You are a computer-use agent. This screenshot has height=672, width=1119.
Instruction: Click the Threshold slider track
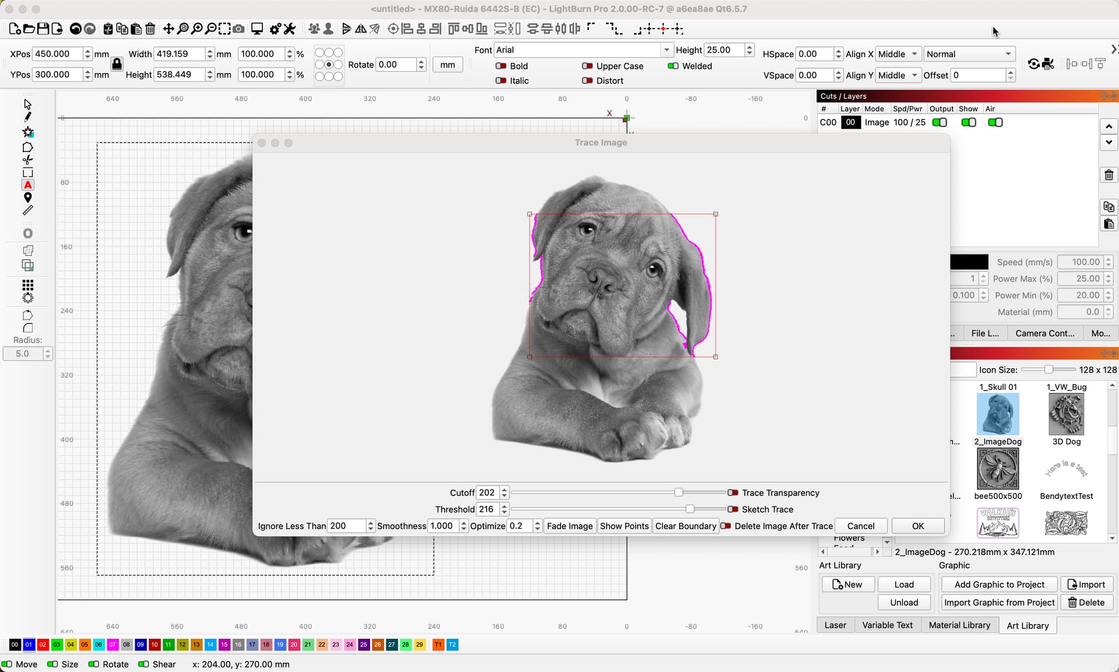point(618,509)
